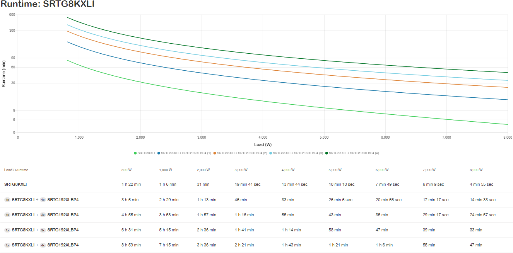Click the orange legend dot for SRTG192XLBP4 (2)
Screen dimensions: 513x253
tap(215, 153)
